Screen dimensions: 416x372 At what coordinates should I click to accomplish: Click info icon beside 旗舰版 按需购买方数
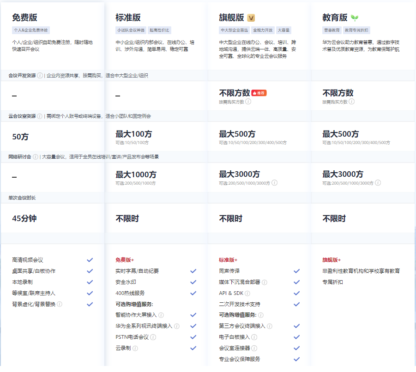tap(248, 102)
